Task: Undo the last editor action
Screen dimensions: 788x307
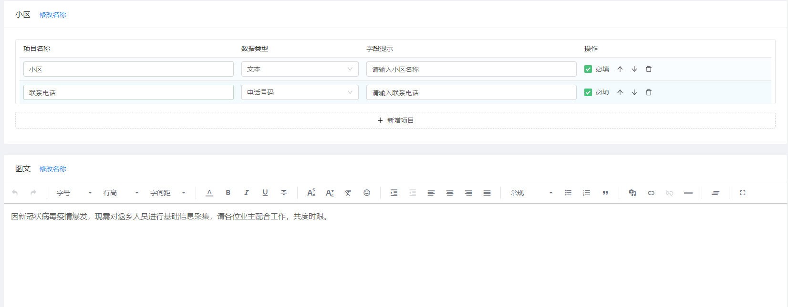Action: [15, 193]
